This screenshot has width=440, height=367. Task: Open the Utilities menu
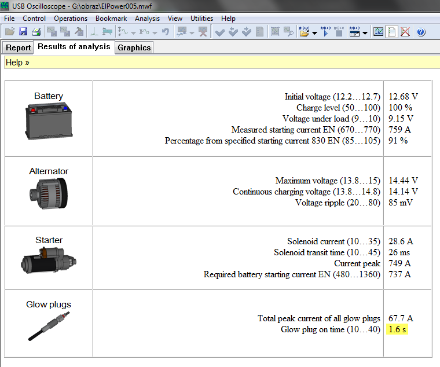click(x=201, y=19)
